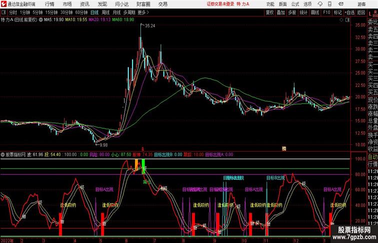Open the 版面 menu
Image resolution: width=378 pixels, height=243 pixels.
pos(283,4)
